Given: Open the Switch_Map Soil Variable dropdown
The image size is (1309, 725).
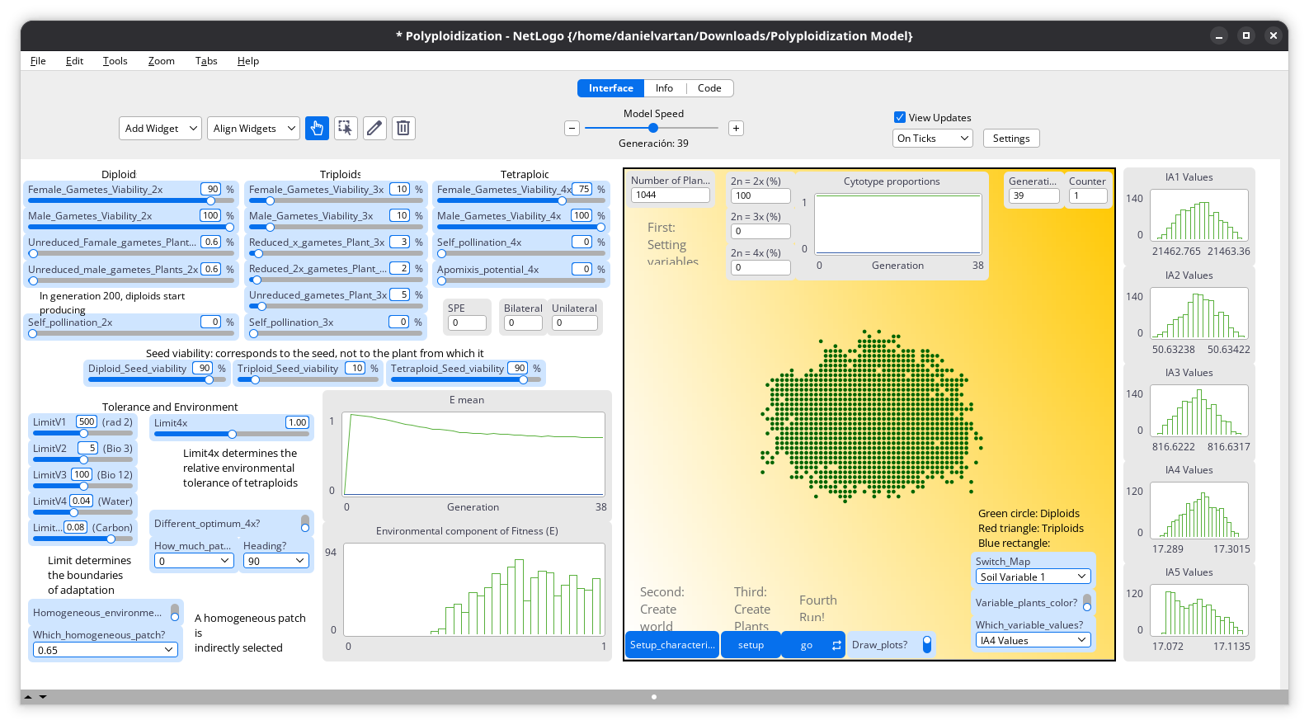Looking at the screenshot, I should (x=1033, y=577).
